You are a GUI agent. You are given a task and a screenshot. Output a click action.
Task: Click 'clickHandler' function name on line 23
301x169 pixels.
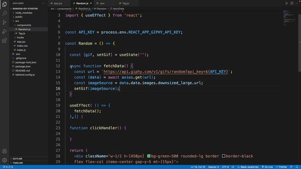click(x=103, y=128)
